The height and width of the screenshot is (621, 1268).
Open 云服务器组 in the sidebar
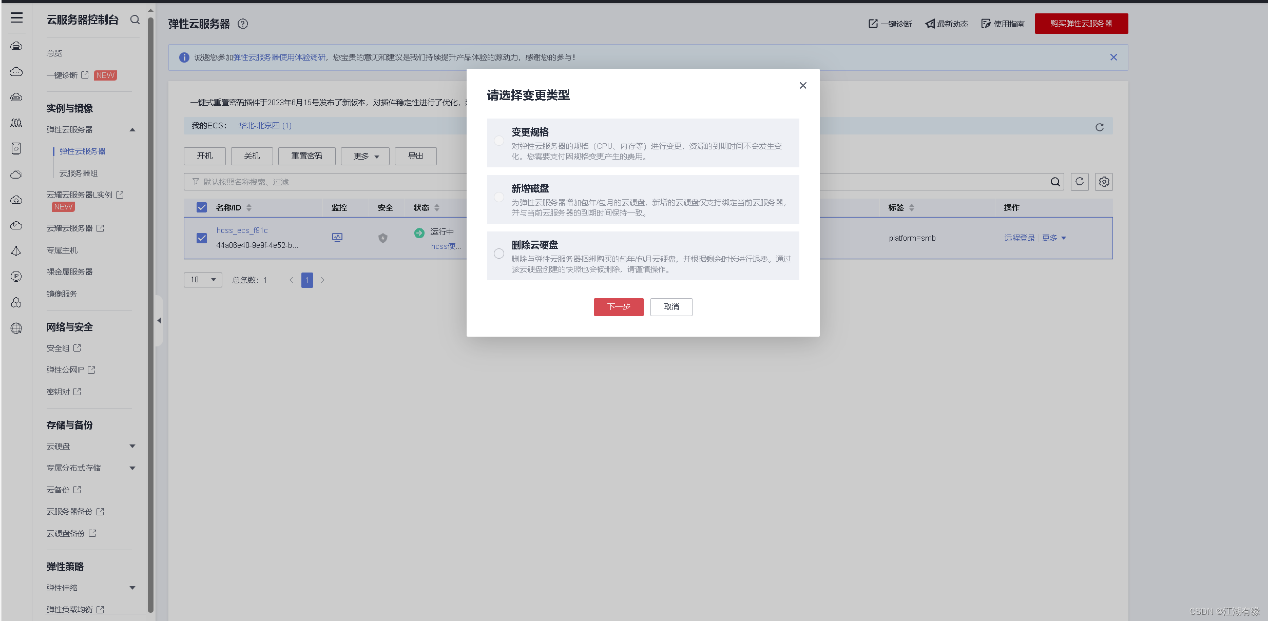coord(79,173)
